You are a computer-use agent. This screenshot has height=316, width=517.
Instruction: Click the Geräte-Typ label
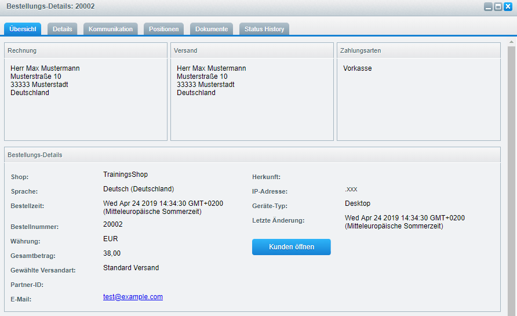[270, 206]
